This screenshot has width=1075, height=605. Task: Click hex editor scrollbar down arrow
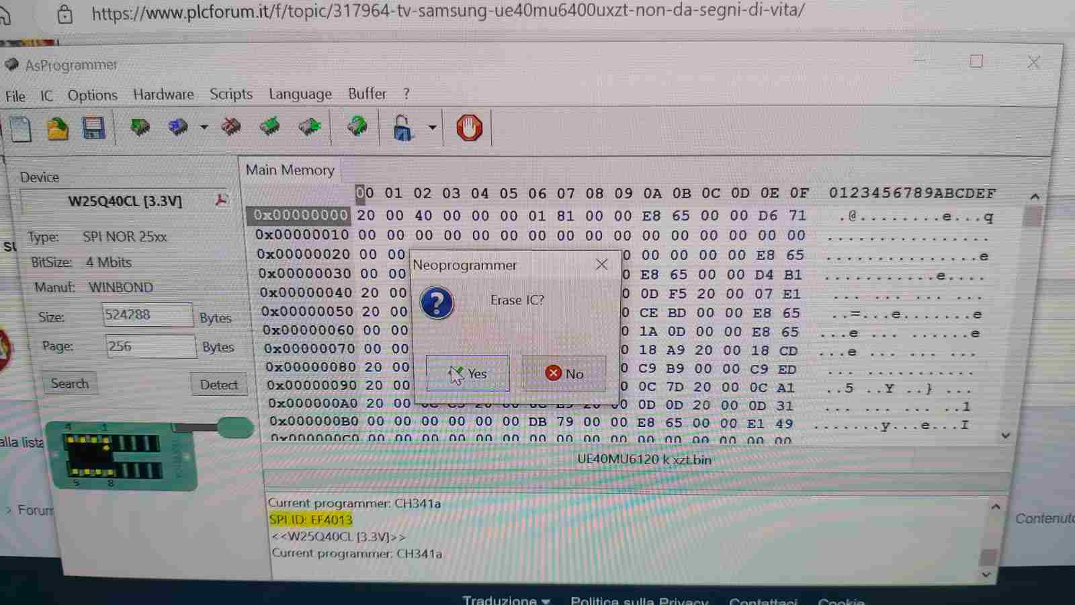click(x=1006, y=436)
